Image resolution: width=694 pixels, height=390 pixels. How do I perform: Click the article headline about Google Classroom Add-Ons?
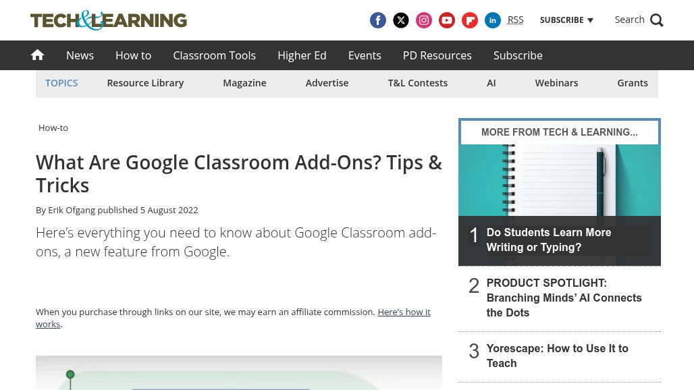[x=239, y=174]
